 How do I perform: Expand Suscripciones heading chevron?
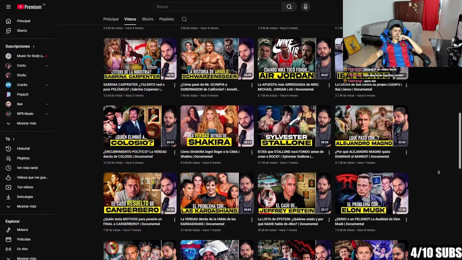point(34,47)
